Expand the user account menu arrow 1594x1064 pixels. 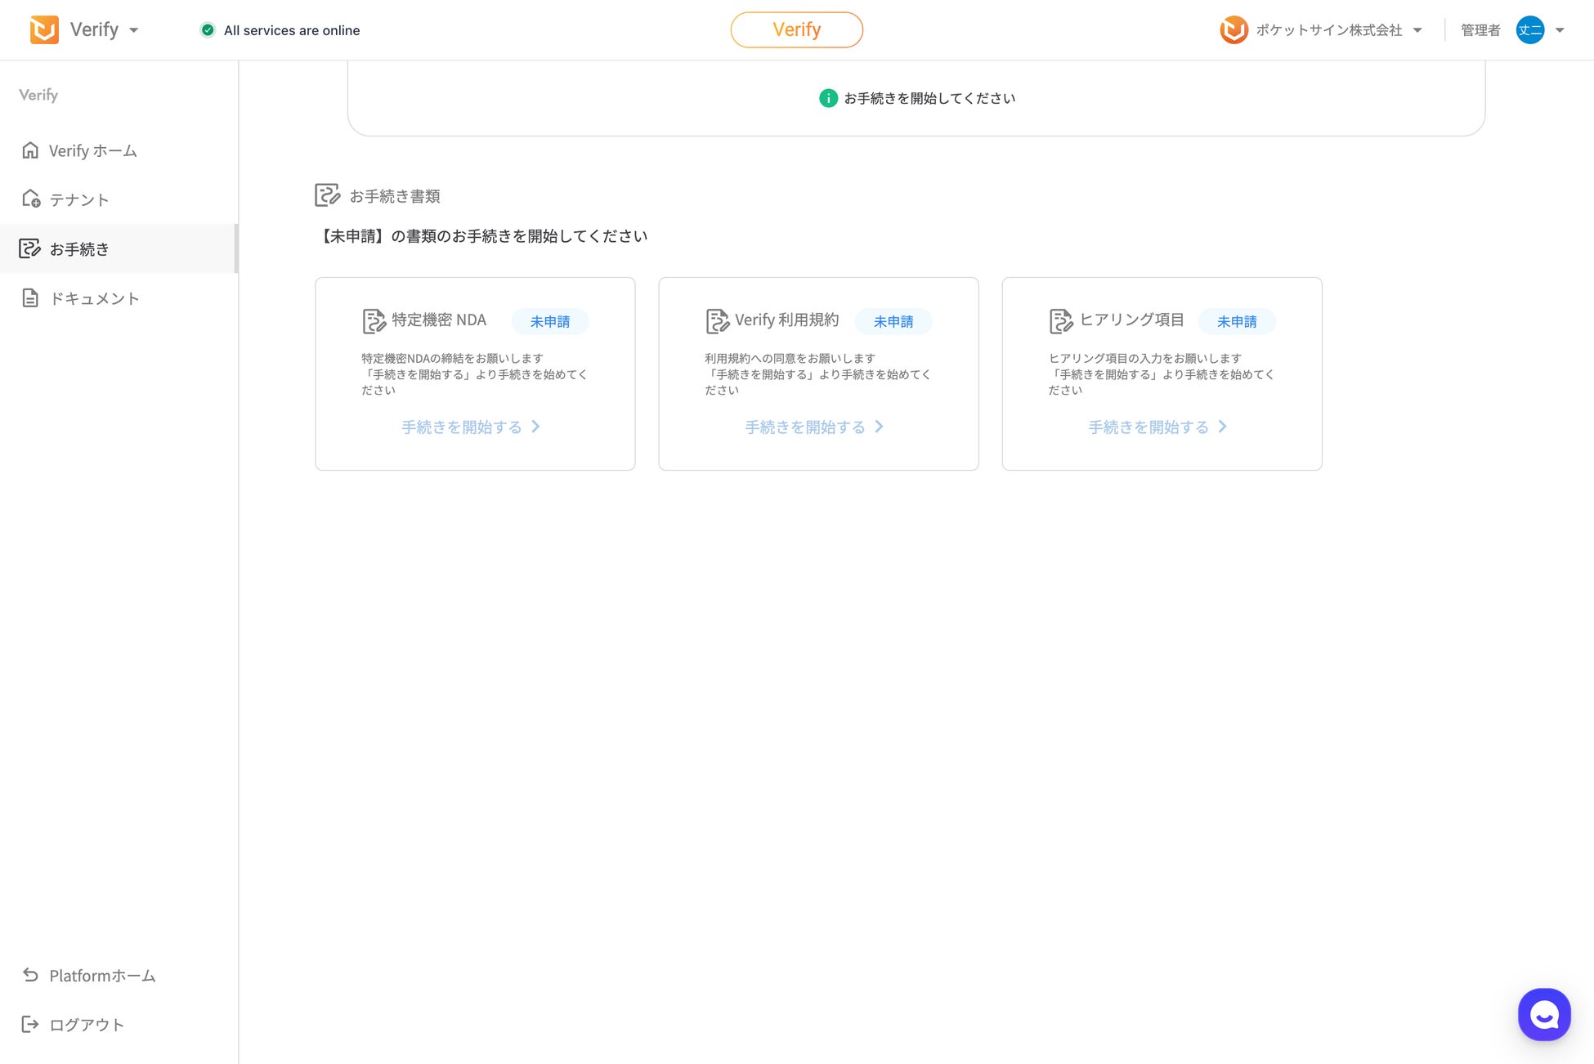coord(1560,30)
